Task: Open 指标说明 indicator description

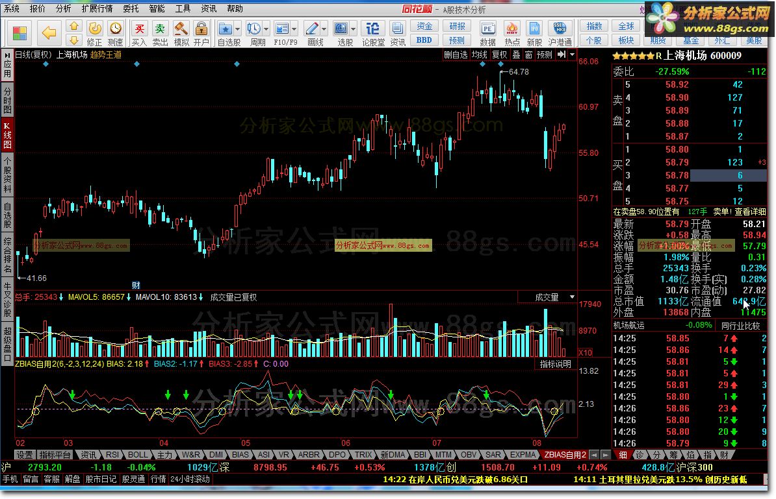Action: [555, 363]
